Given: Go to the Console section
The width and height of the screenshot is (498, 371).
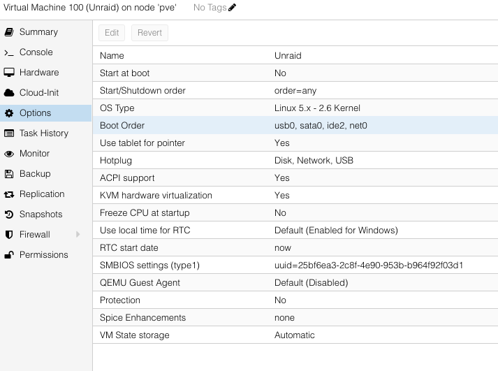Looking at the screenshot, I should pos(45,52).
